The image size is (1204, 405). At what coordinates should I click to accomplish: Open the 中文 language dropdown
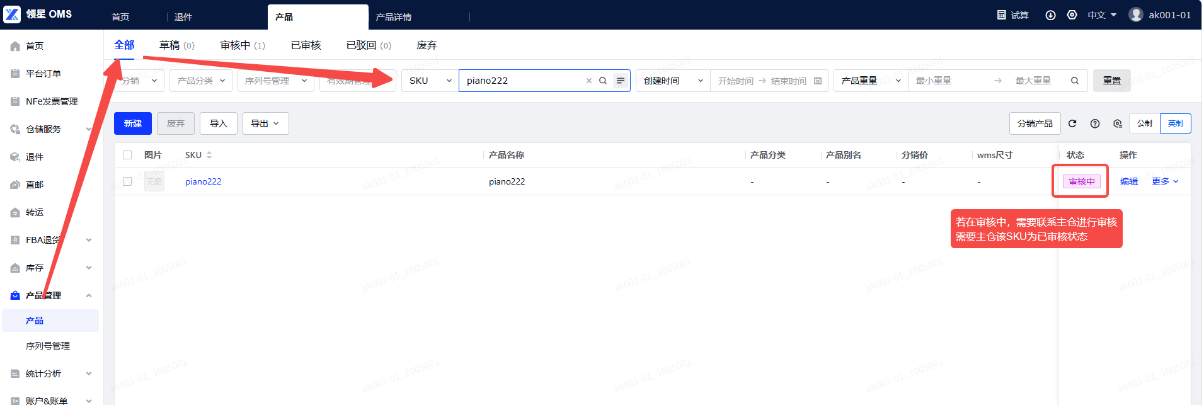[x=1102, y=15]
